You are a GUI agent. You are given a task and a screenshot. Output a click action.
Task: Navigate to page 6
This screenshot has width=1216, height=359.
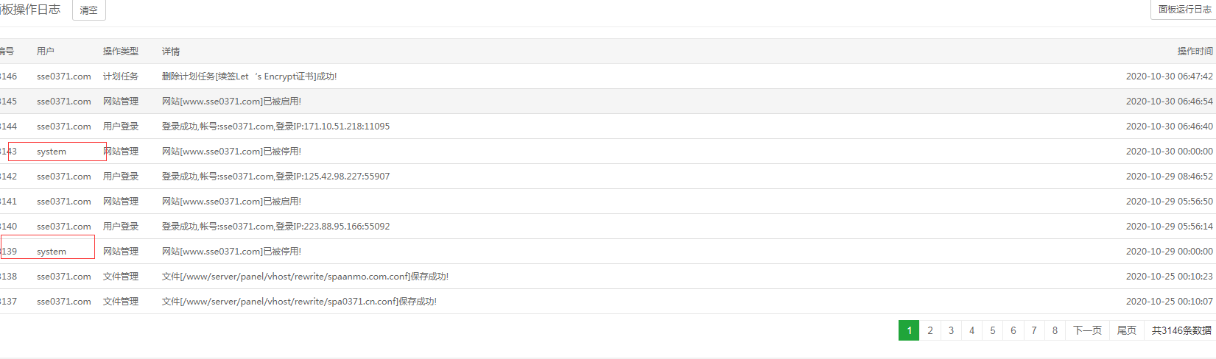click(x=1013, y=330)
